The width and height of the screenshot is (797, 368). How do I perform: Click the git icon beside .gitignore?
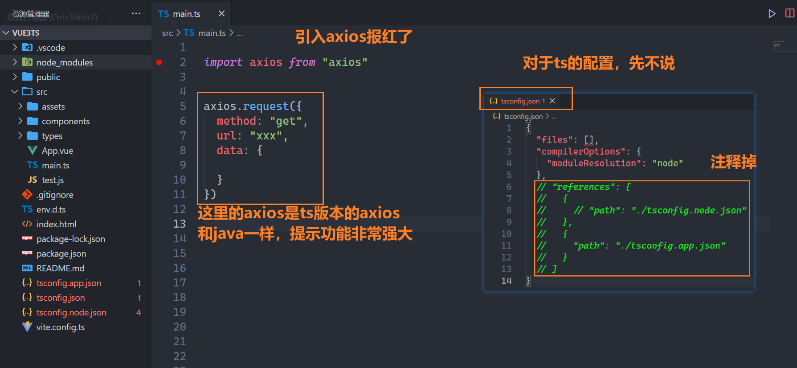click(27, 195)
